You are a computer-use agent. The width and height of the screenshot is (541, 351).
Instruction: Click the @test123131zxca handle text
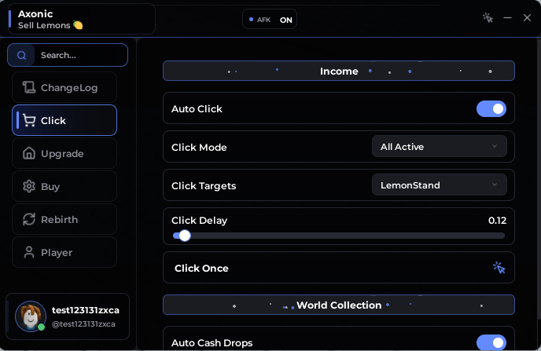point(83,324)
